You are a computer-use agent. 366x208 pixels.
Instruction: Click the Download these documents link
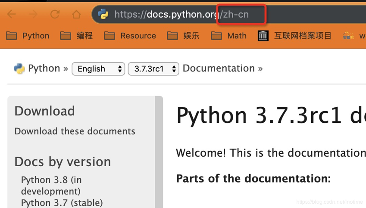coord(75,131)
